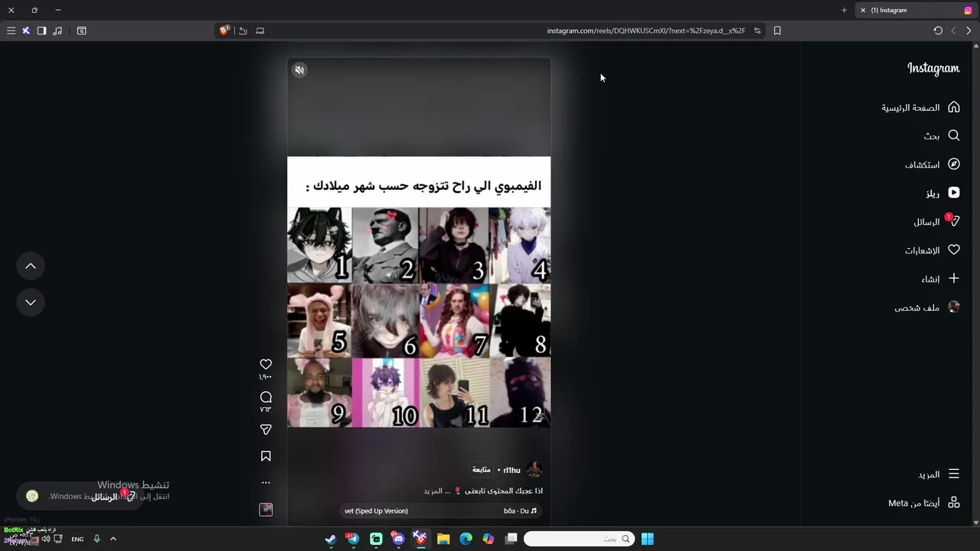Share the reel with the paper plane icon
Viewport: 980px width, 551px height.
click(266, 429)
